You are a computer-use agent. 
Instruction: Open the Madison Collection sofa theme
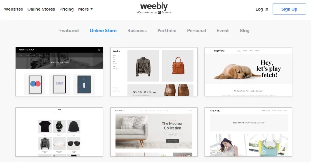tap(154, 132)
